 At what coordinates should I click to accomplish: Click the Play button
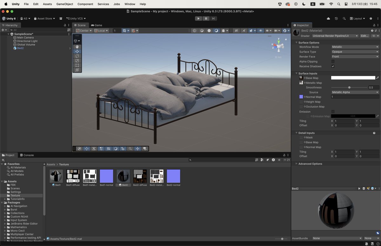198,18
